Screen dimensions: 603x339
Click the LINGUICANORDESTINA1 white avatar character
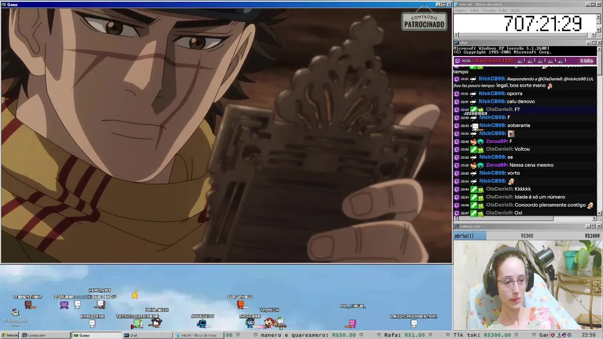coord(414,323)
